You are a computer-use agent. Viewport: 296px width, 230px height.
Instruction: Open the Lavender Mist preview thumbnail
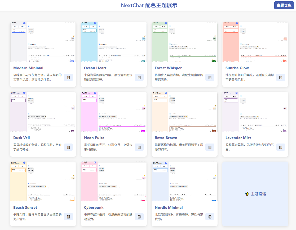[255, 112]
